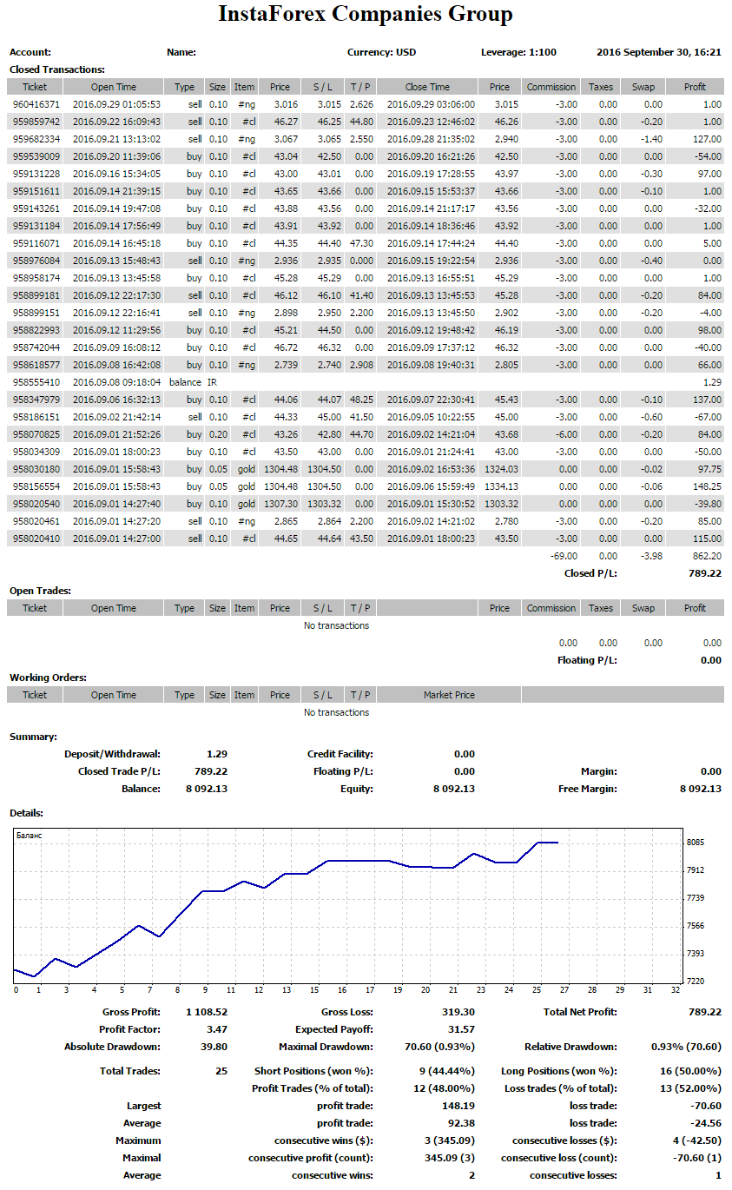This screenshot has height=1190, width=732.
Task: Click ticket 959131184
Action: pyautogui.click(x=36, y=226)
